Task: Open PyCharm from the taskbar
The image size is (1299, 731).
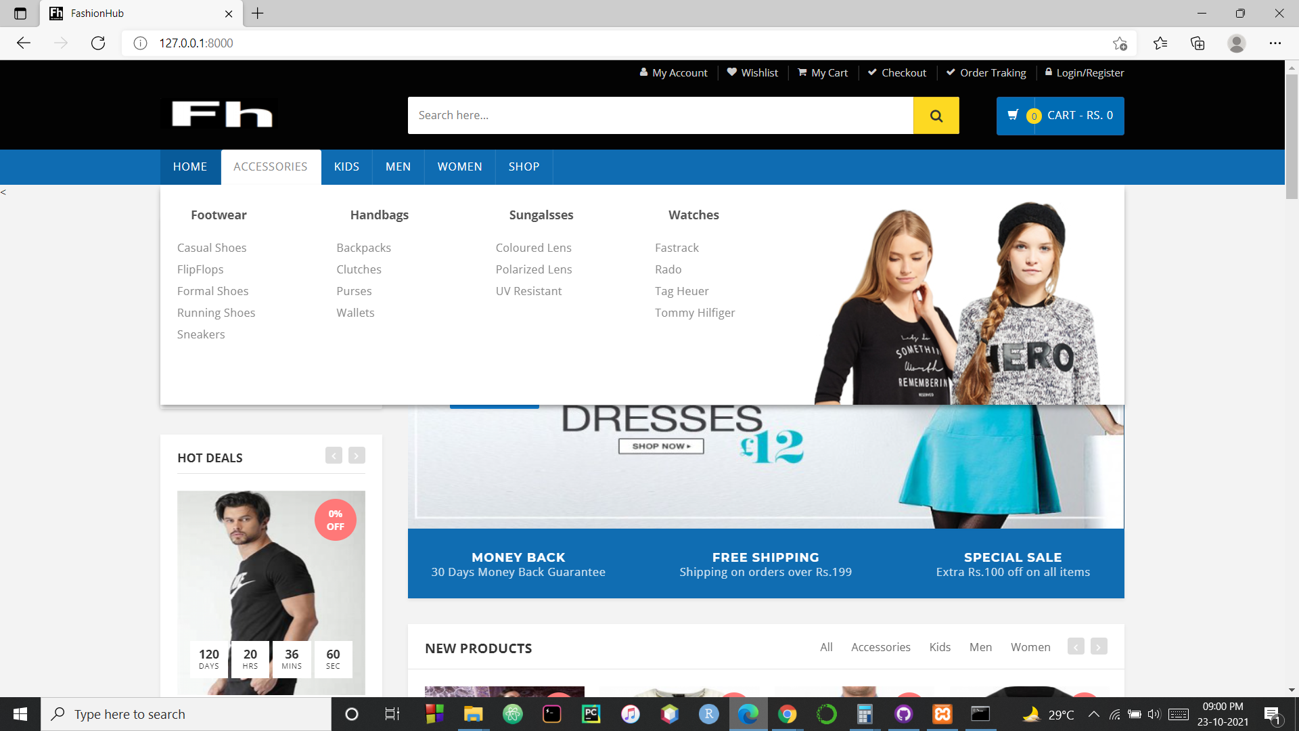Action: pos(591,714)
